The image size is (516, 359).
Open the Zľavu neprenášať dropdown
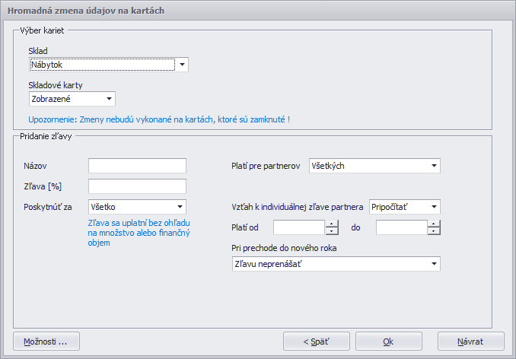[336, 264]
